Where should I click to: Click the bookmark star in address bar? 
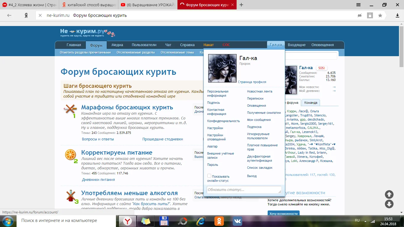click(x=380, y=15)
